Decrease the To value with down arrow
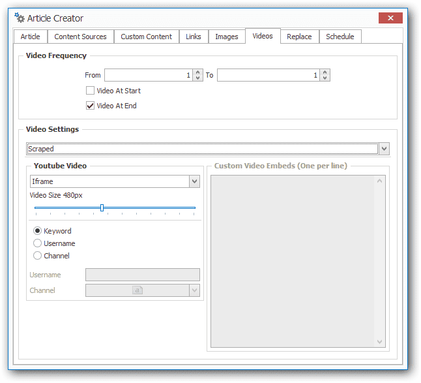421x383 pixels. tap(325, 78)
